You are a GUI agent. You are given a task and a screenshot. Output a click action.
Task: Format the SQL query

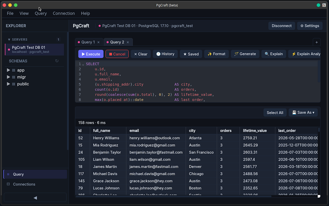pos(216,54)
